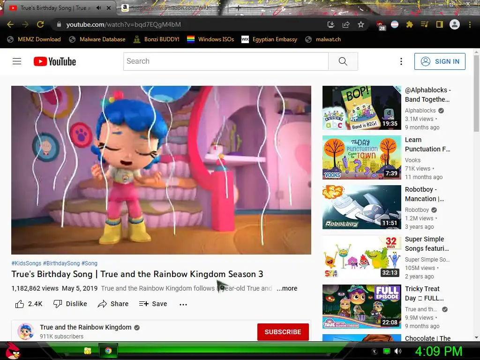Open the Bonzi BUDDY! bookmark

[156, 39]
